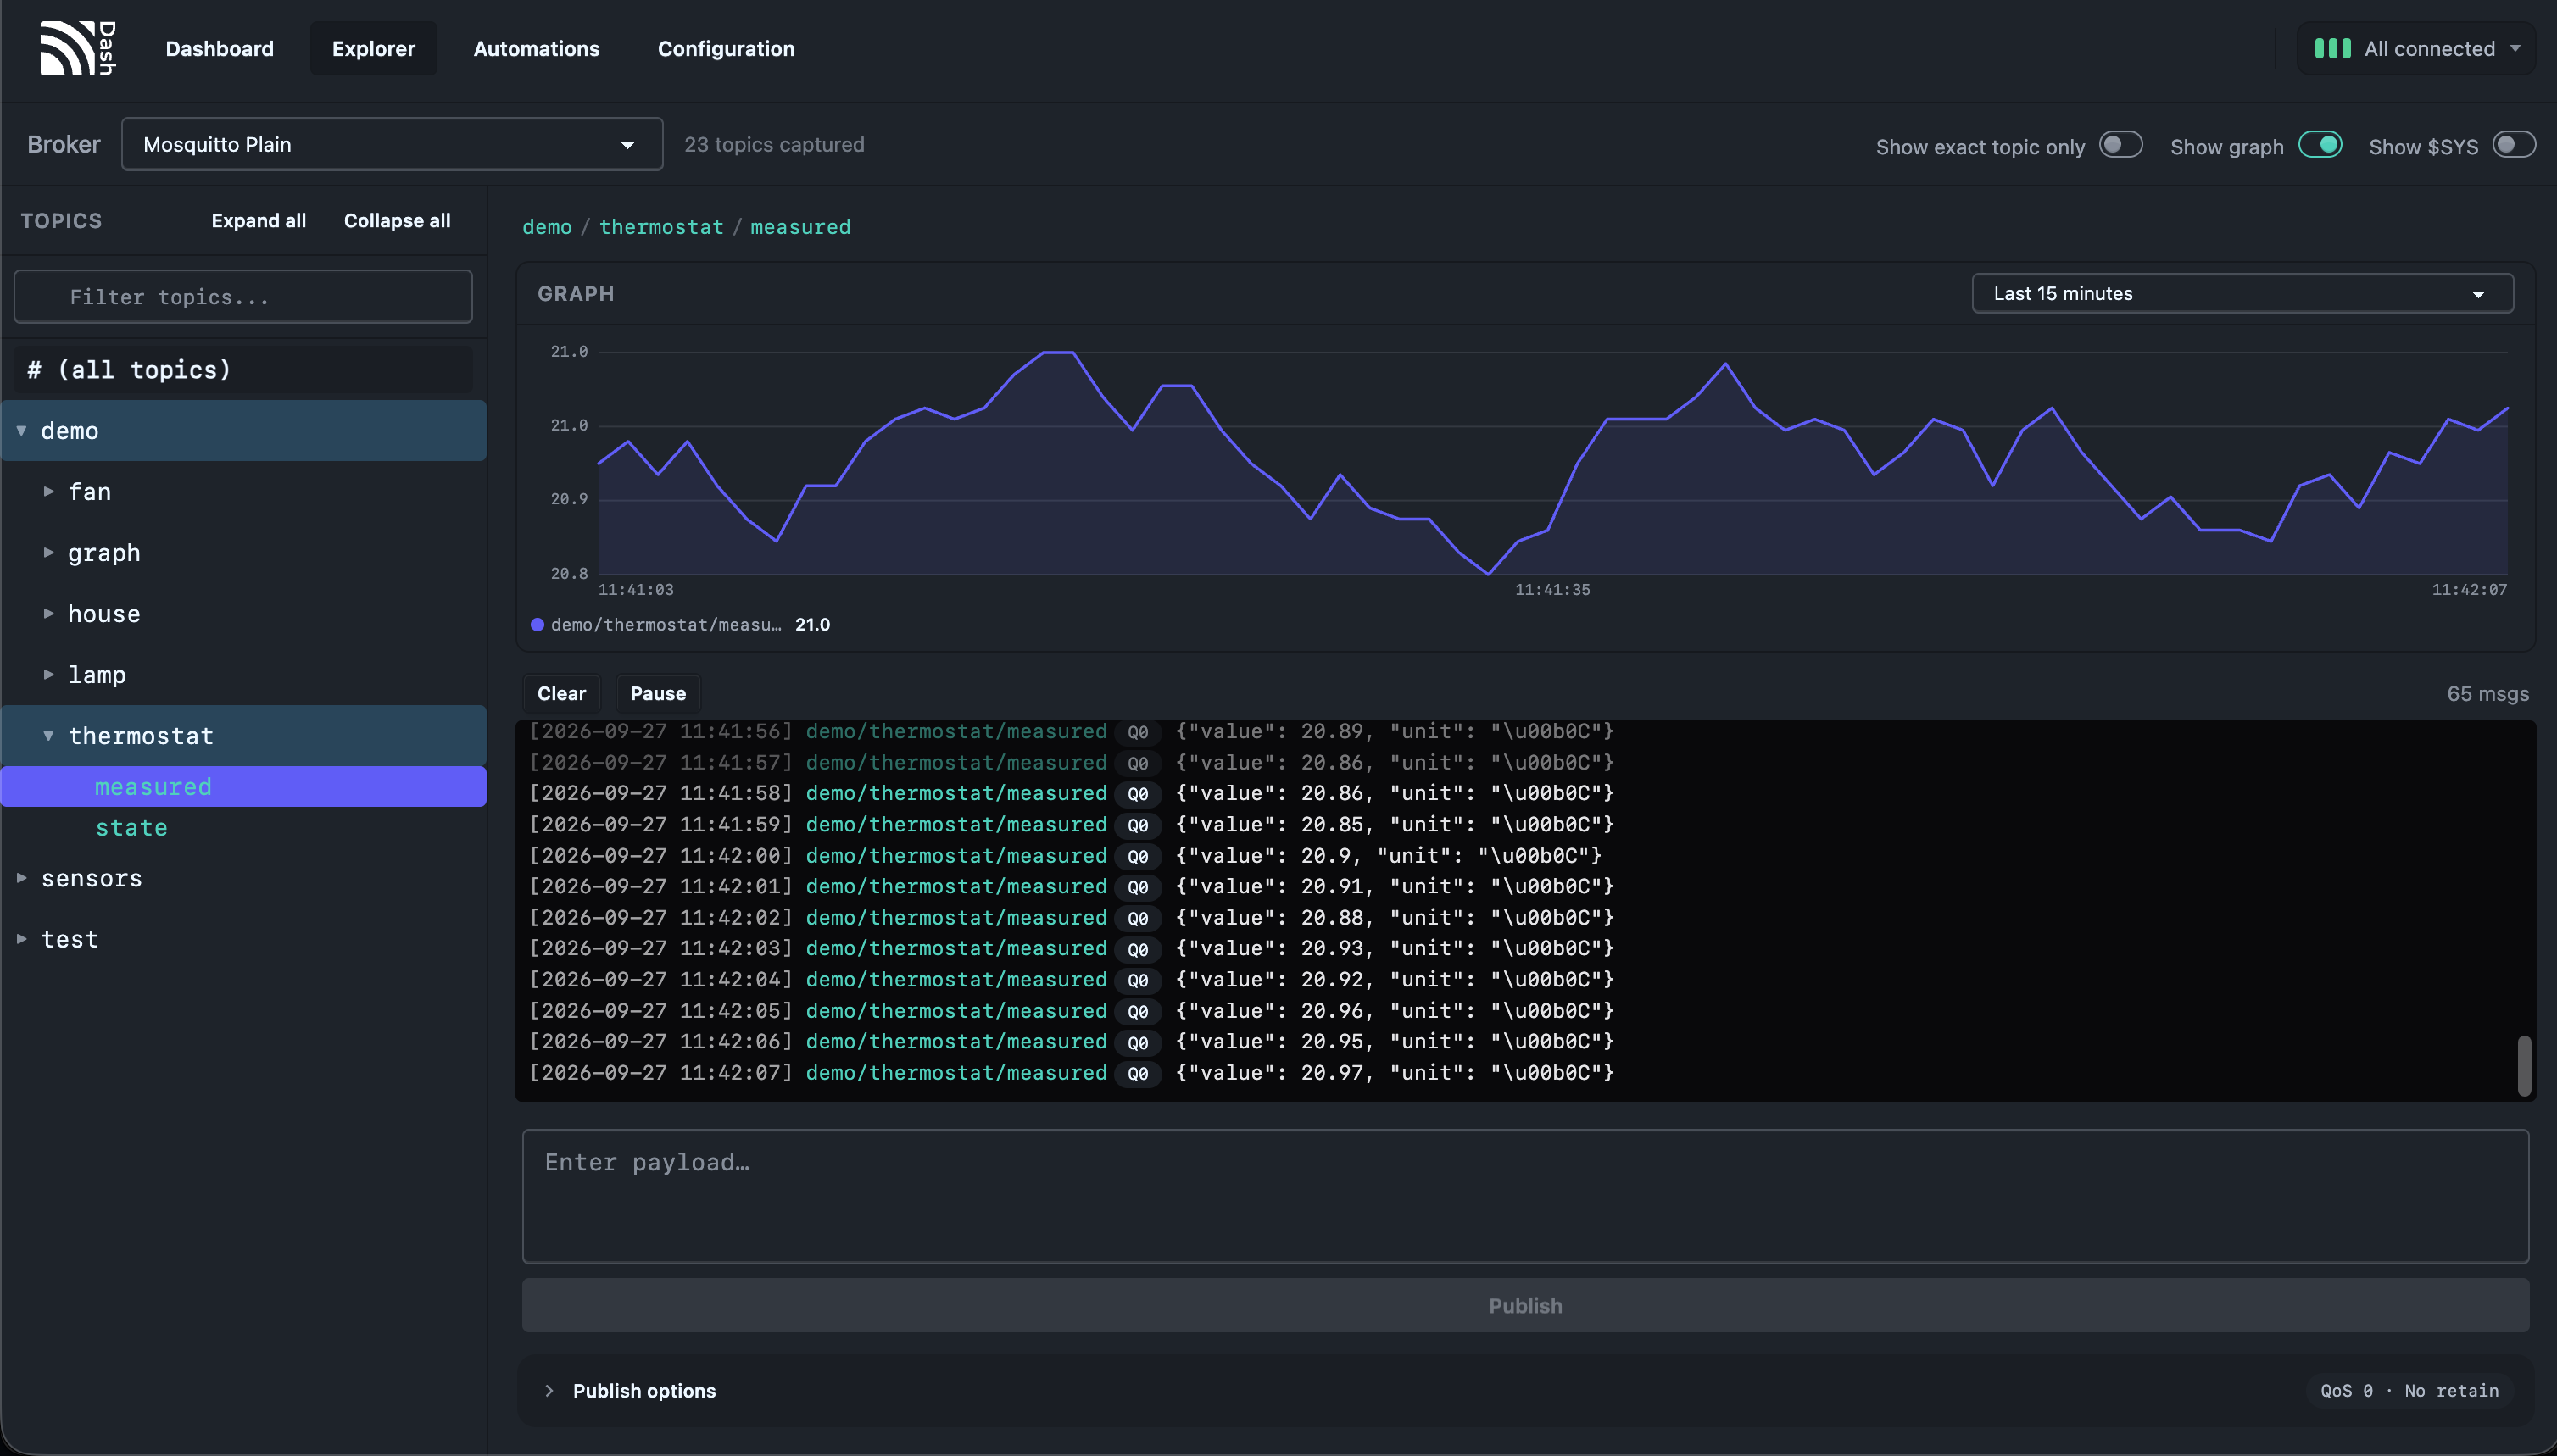Click the QoS 0 · No retain badge
Screen dimensions: 2557x1456
click(x=2409, y=1390)
